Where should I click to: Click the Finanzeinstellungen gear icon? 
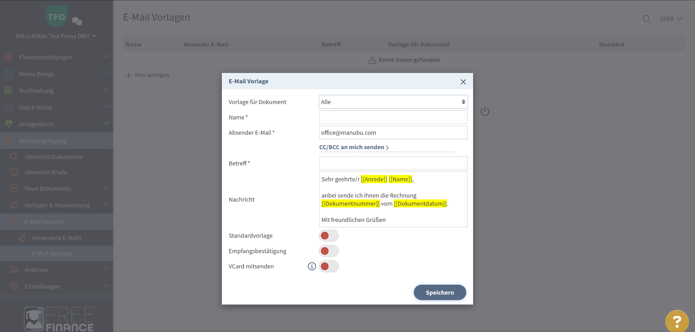pyautogui.click(x=9, y=57)
